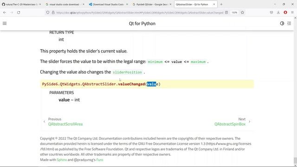The image size is (297, 167).
Task: Minimize the browser window
Action: coord(275,4)
